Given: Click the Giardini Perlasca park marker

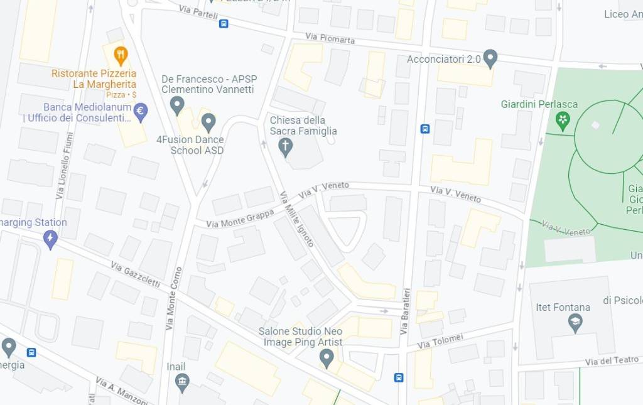Looking at the screenshot, I should [563, 121].
